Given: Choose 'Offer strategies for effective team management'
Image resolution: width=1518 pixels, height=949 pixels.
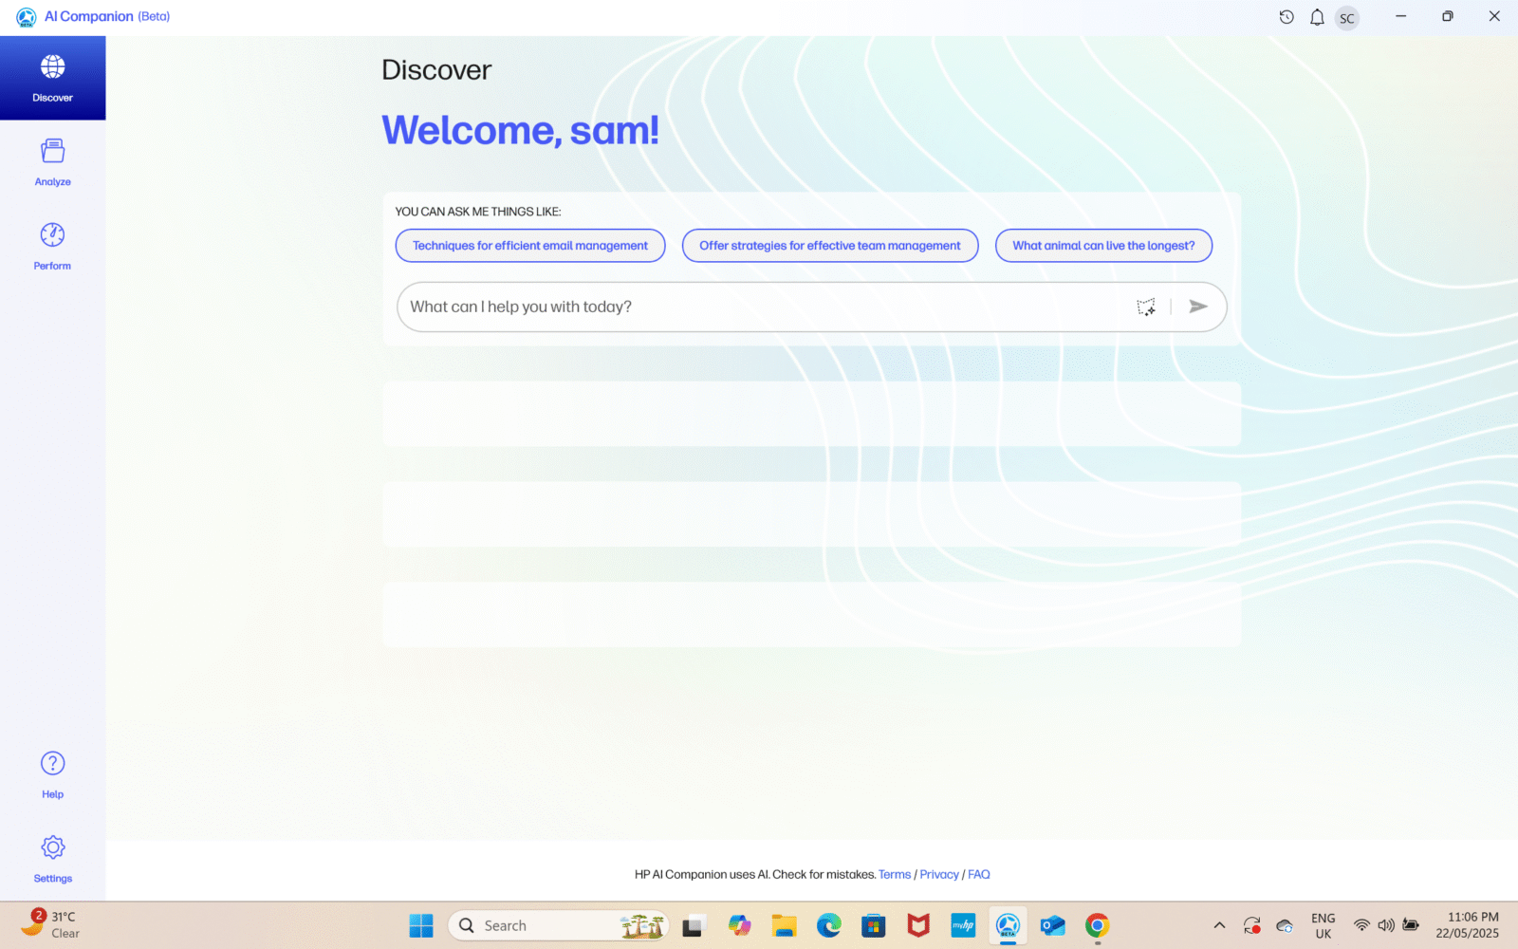Looking at the screenshot, I should (829, 246).
